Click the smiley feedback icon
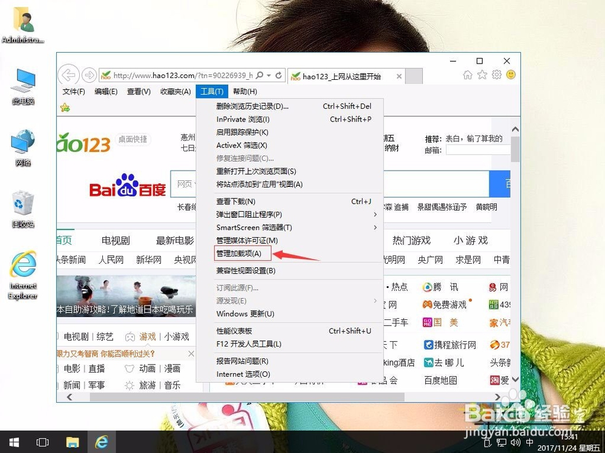 click(x=511, y=74)
